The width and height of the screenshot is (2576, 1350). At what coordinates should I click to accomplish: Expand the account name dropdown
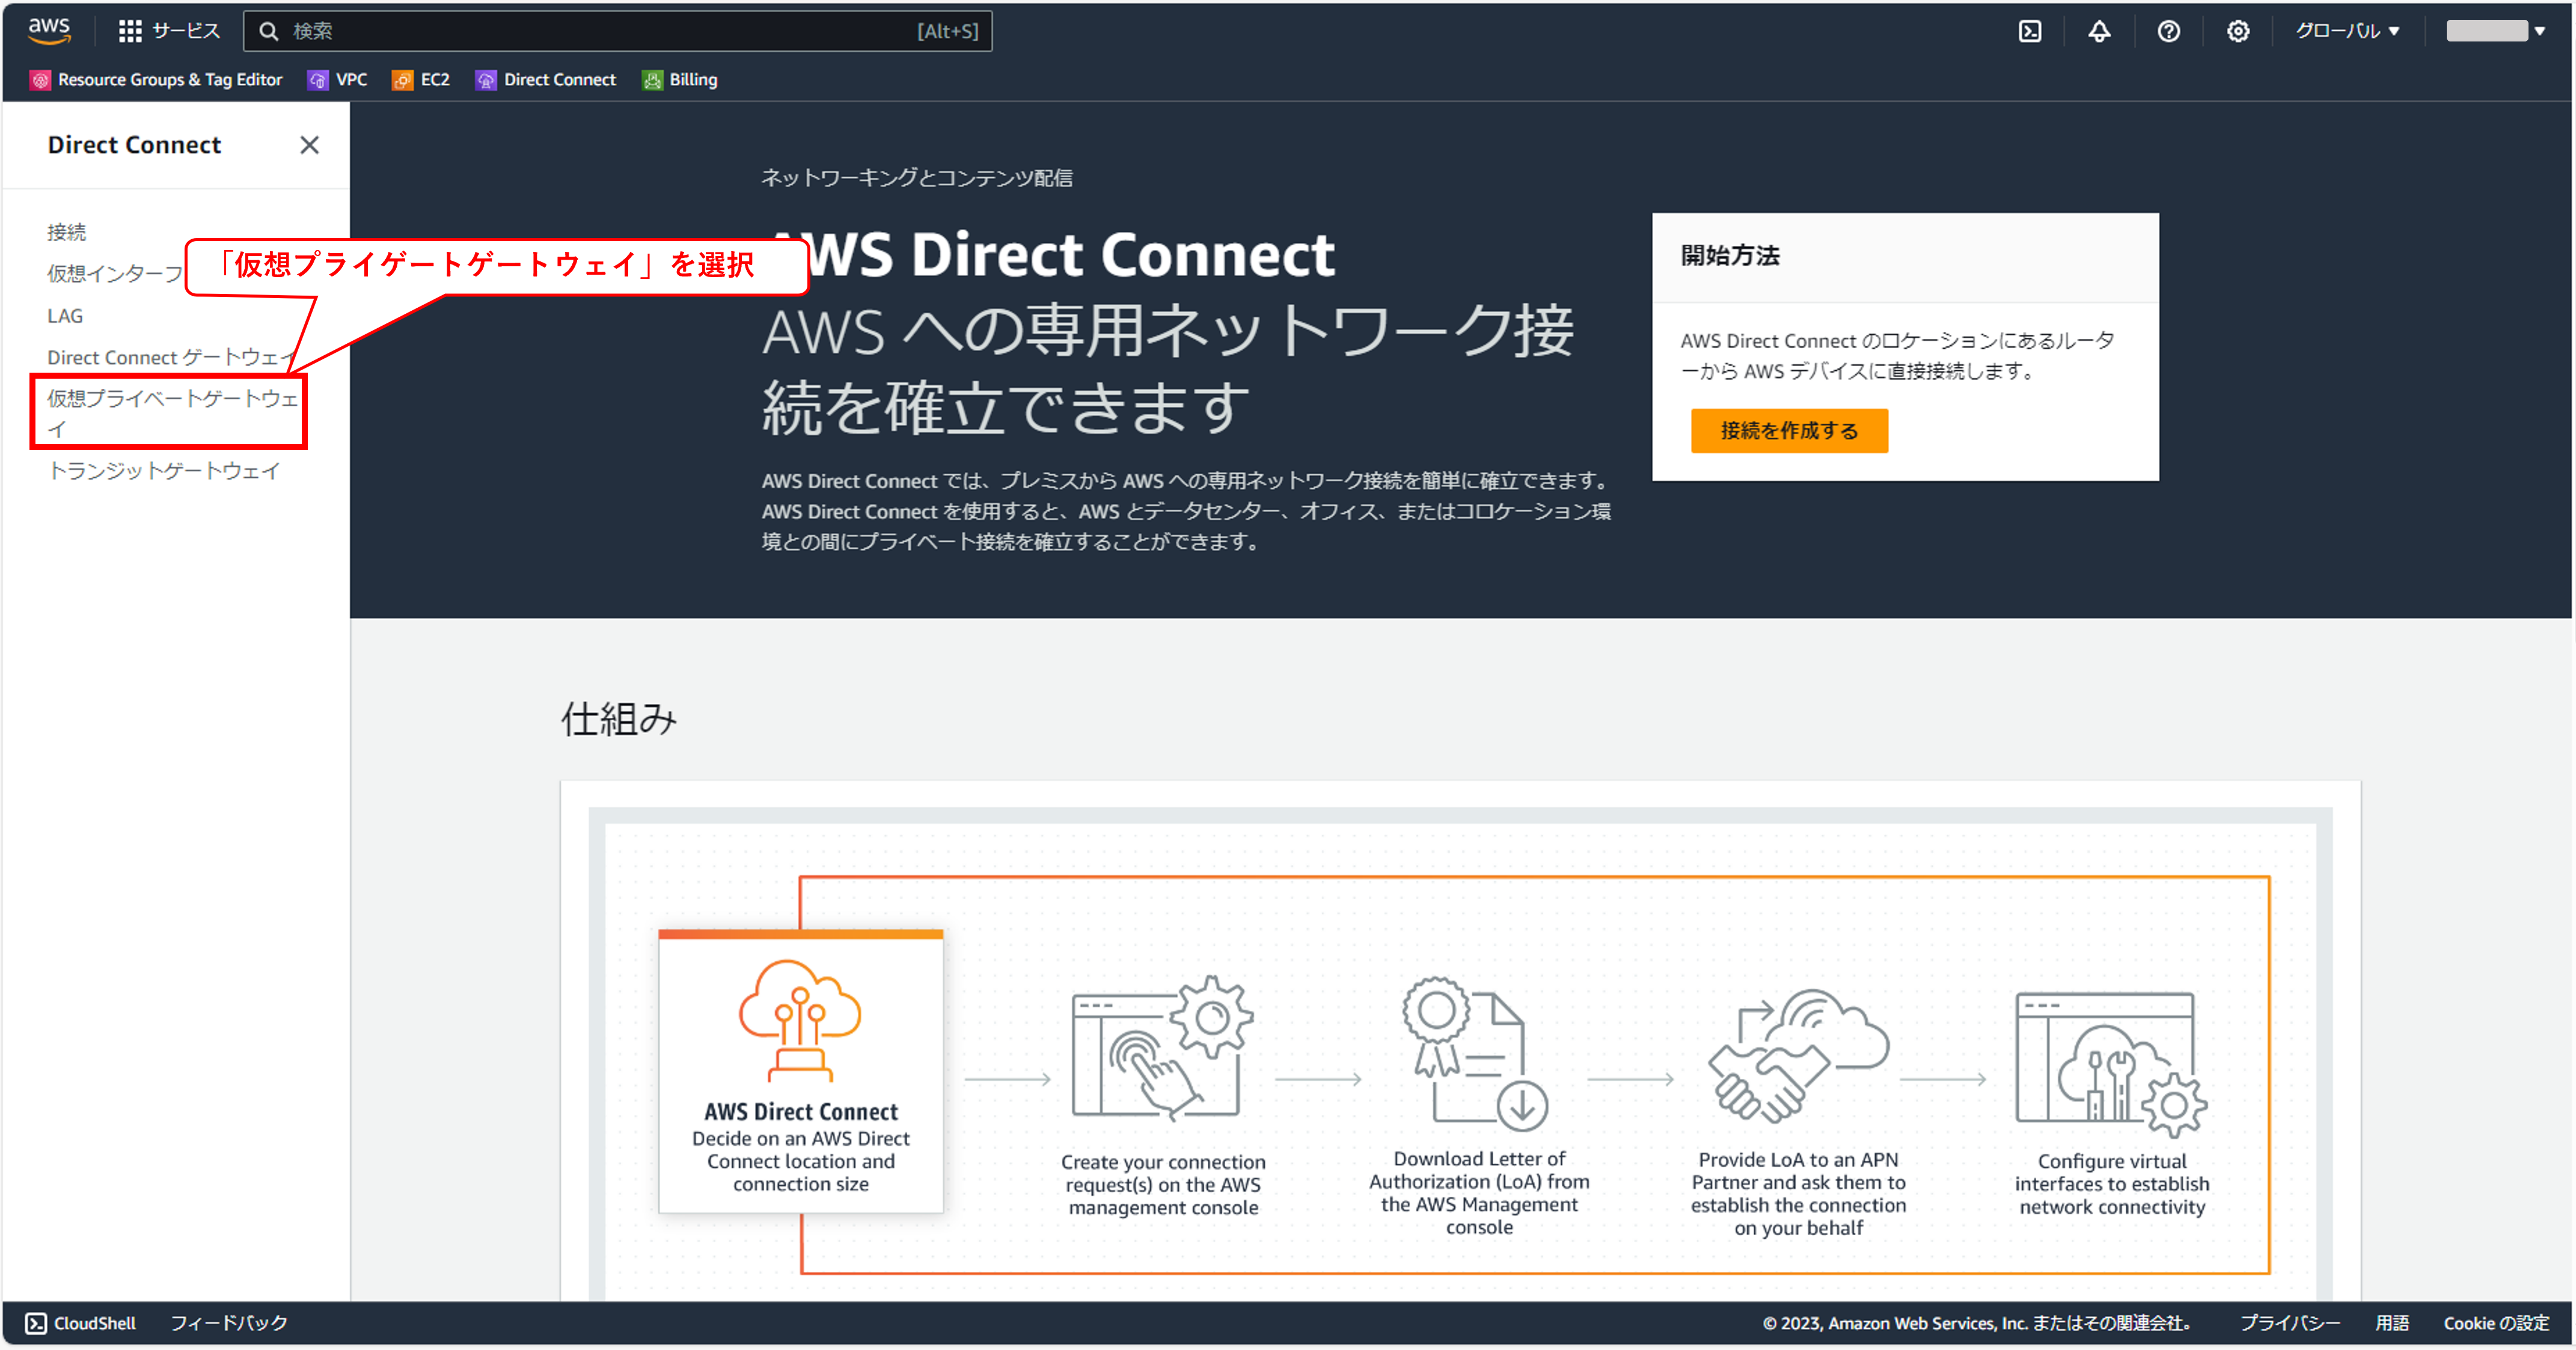2495,31
